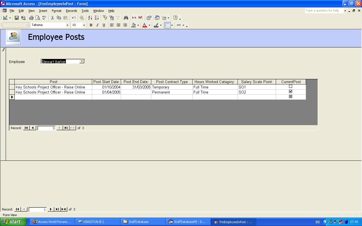The width and height of the screenshot is (362, 226).
Task: Show the Database Window icon
Action: (157, 18)
